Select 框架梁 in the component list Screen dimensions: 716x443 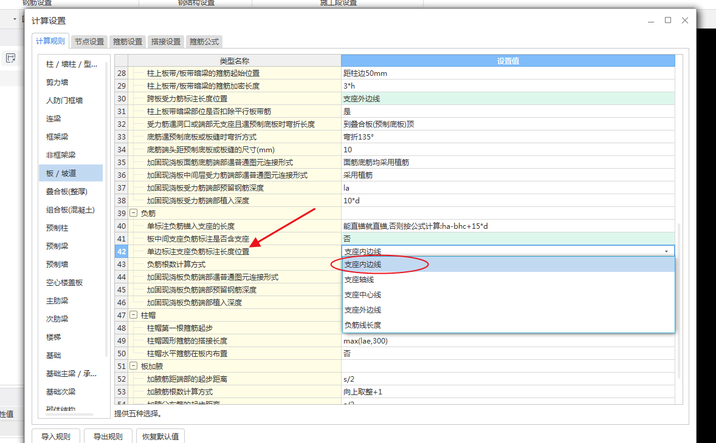(71, 137)
